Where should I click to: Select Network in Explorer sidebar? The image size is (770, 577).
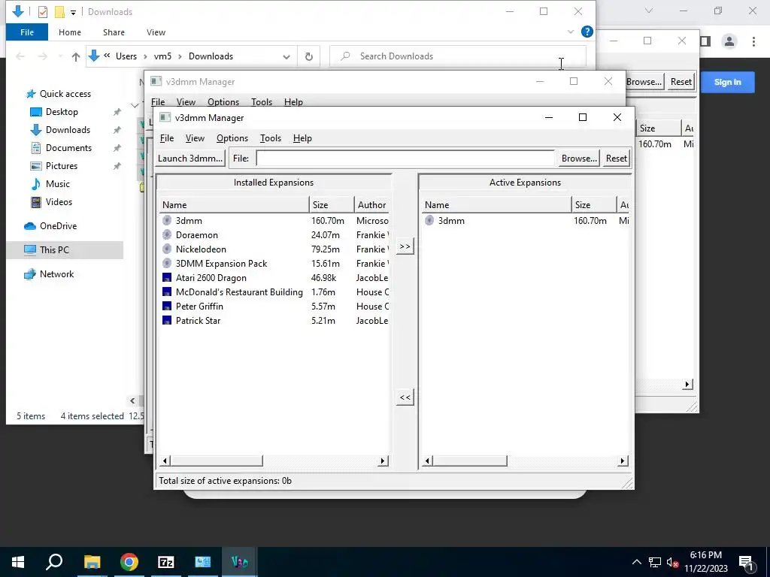pyautogui.click(x=56, y=274)
